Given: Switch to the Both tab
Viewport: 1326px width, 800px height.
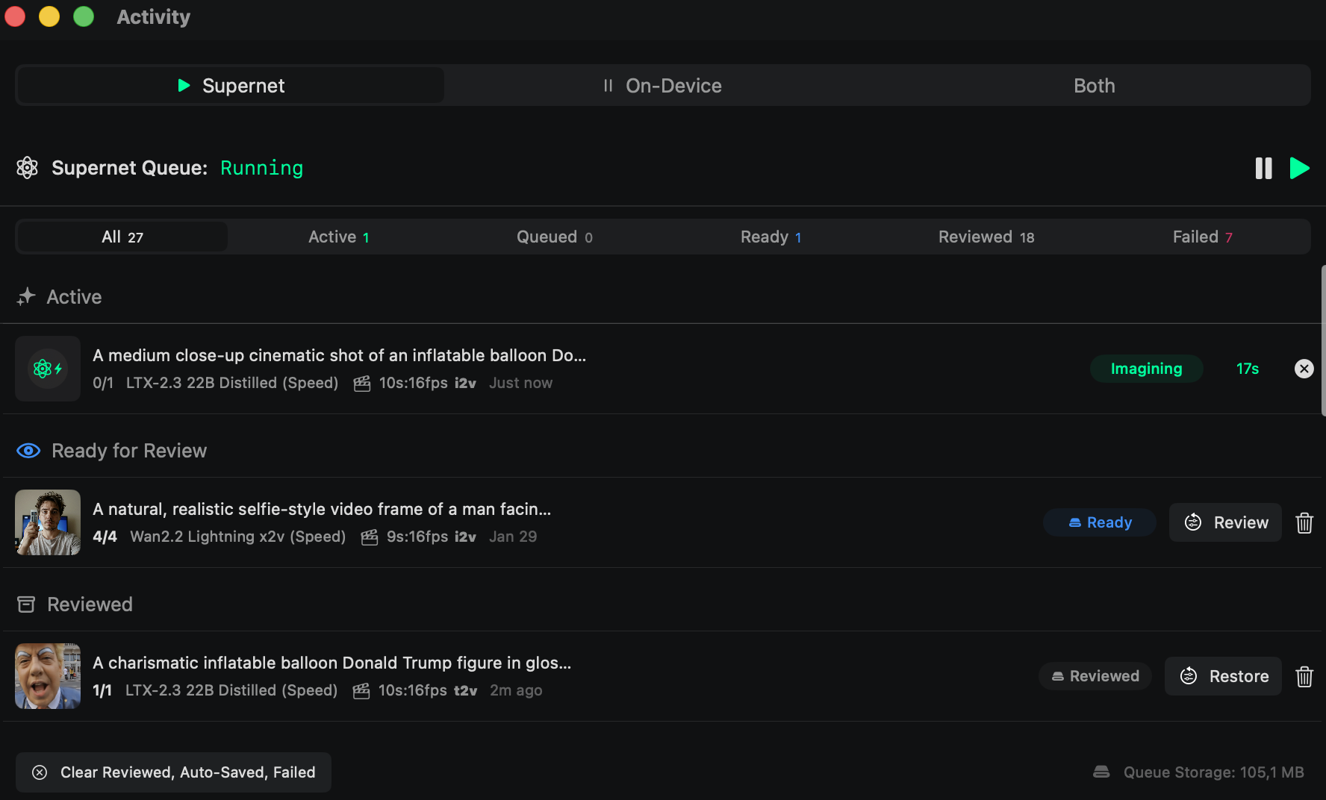Looking at the screenshot, I should pyautogui.click(x=1094, y=85).
